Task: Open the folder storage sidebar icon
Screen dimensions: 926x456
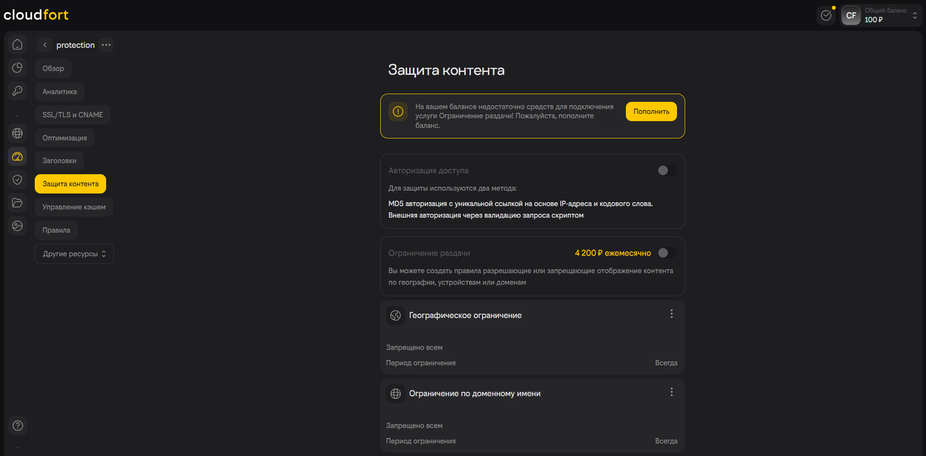Action: click(17, 203)
